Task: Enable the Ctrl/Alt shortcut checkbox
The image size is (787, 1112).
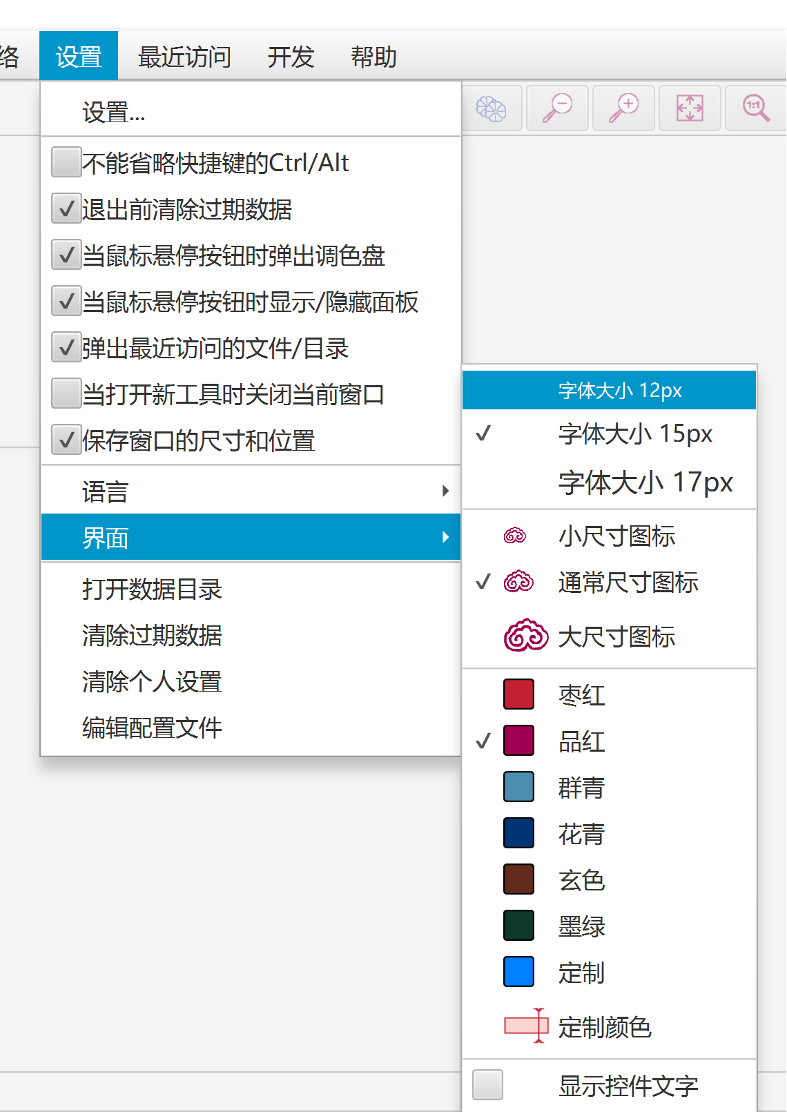Action: (x=66, y=163)
